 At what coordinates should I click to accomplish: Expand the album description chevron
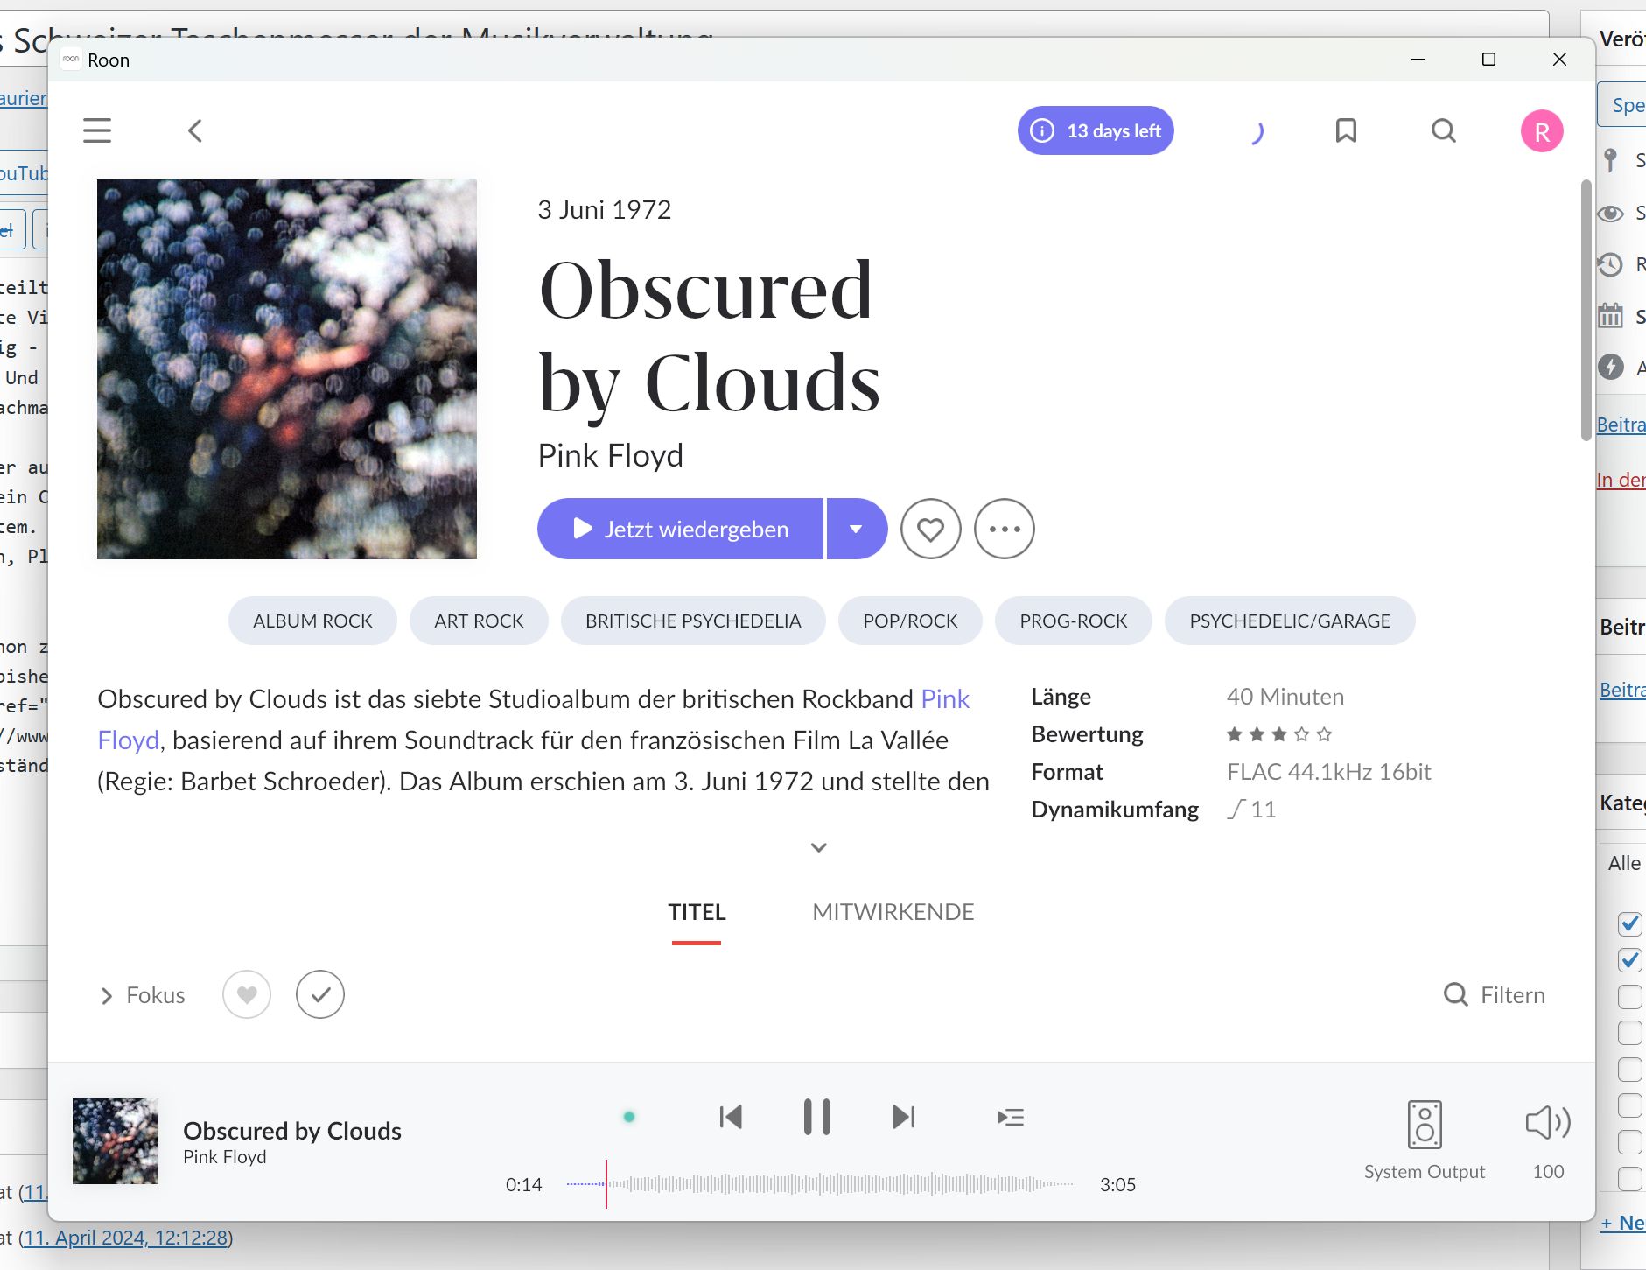point(819,847)
